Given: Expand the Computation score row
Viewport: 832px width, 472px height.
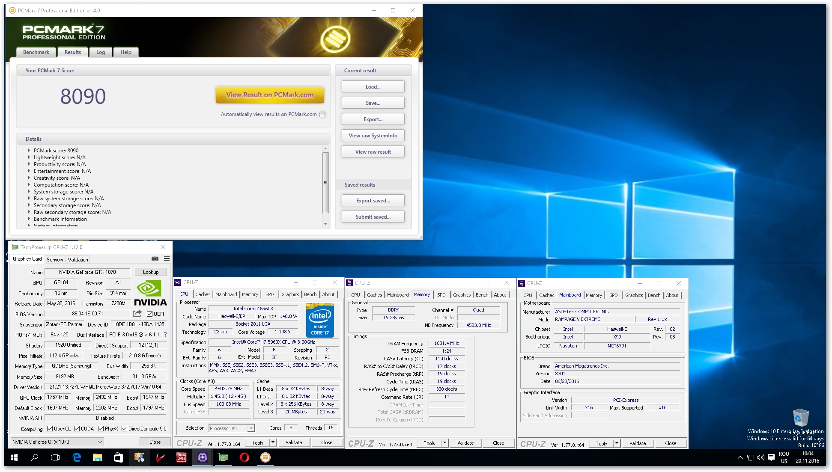Looking at the screenshot, I should click(x=29, y=185).
